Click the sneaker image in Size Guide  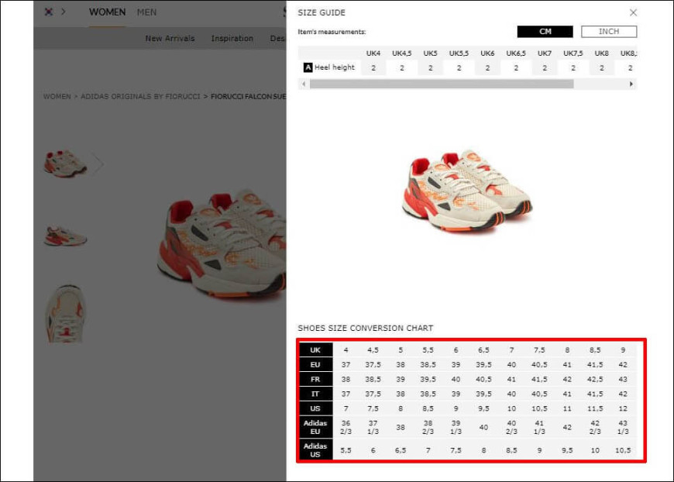tap(468, 191)
